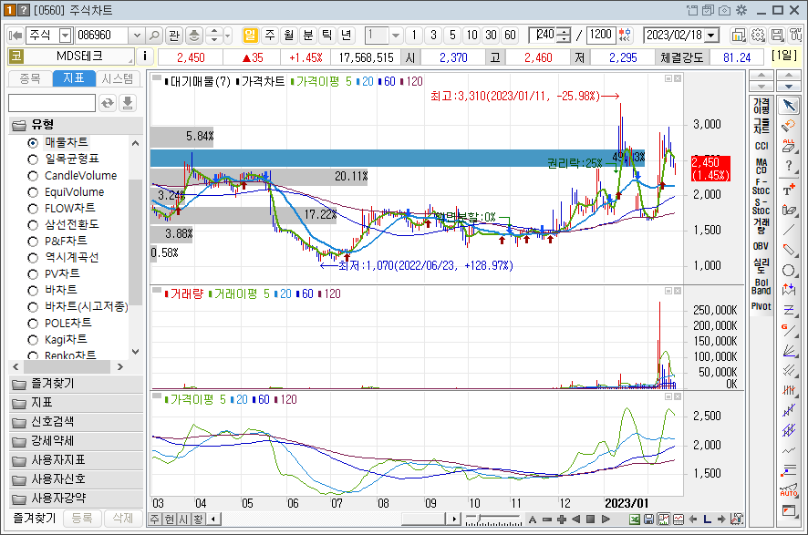Select the 월 monthly period button
The width and height of the screenshot is (808, 535).
[x=288, y=35]
